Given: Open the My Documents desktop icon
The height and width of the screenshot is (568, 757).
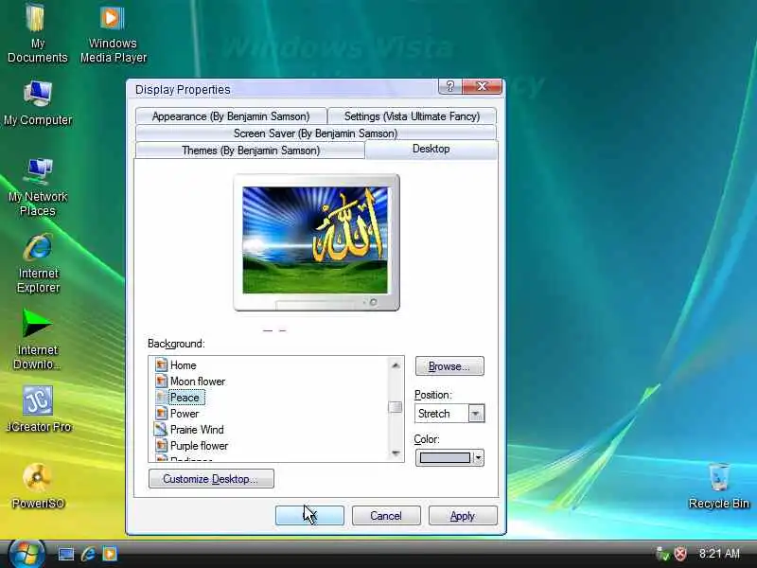Looking at the screenshot, I should coord(37,34).
